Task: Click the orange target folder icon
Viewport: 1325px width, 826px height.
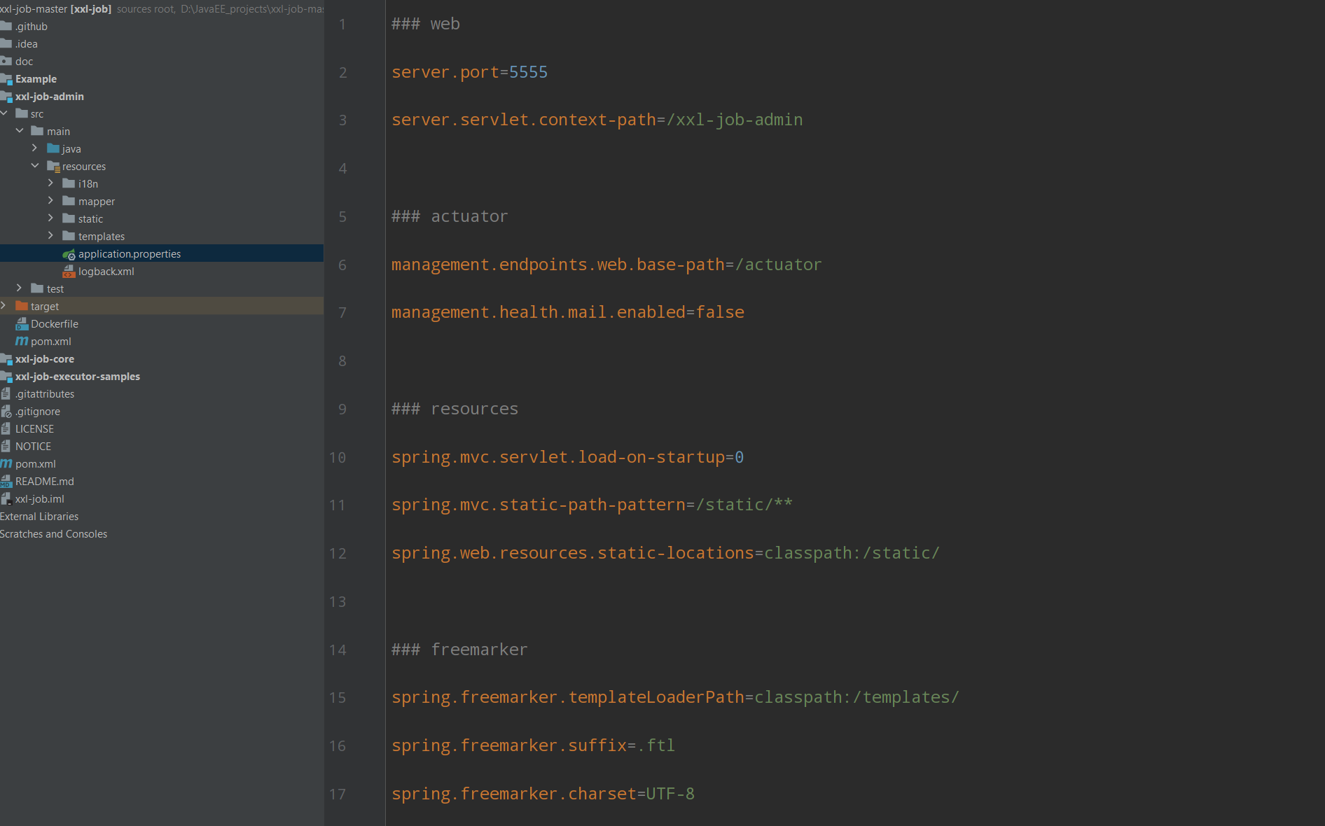Action: 22,307
